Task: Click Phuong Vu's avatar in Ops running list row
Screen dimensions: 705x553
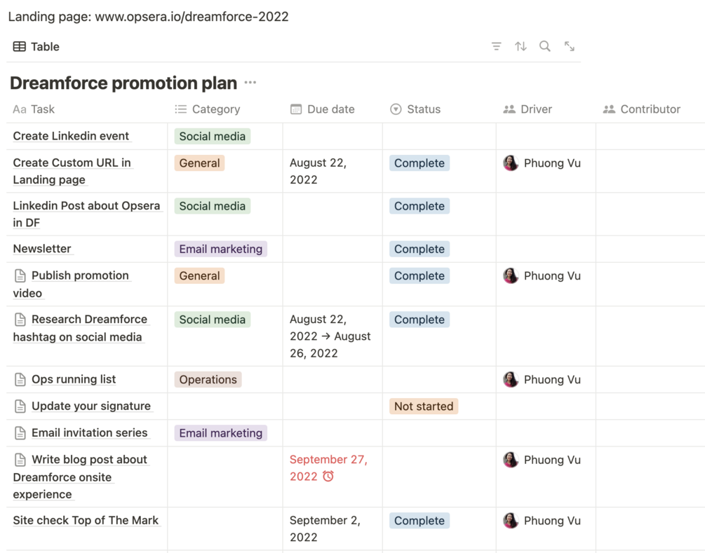Action: 511,379
